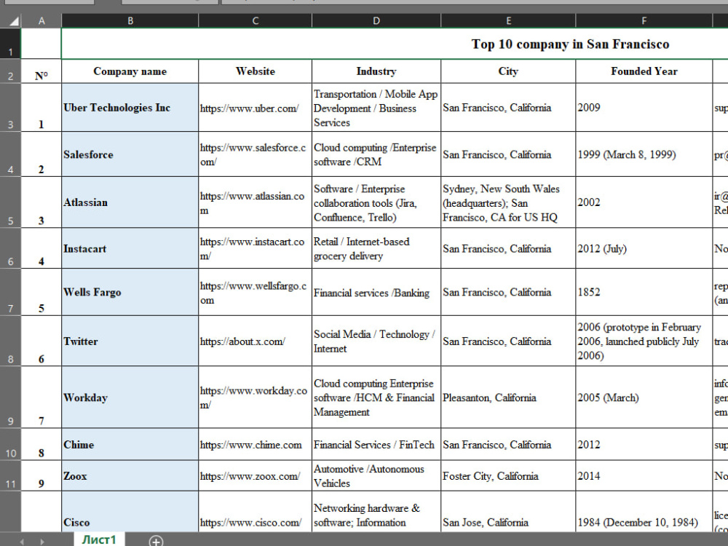Open the https://www.uber.com/ link

coord(250,108)
